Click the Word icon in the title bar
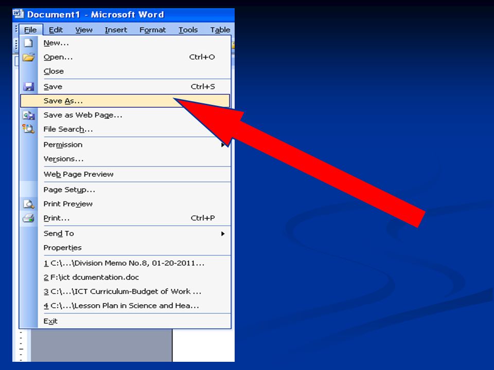 [19, 14]
